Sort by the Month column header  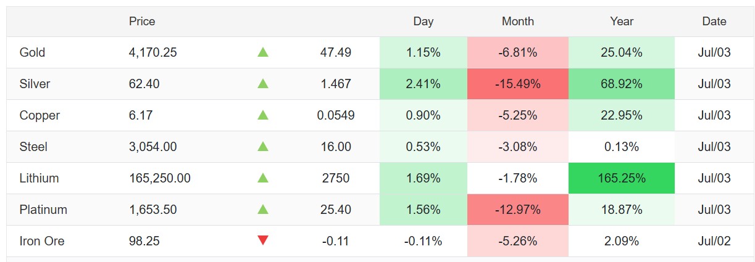(x=518, y=21)
